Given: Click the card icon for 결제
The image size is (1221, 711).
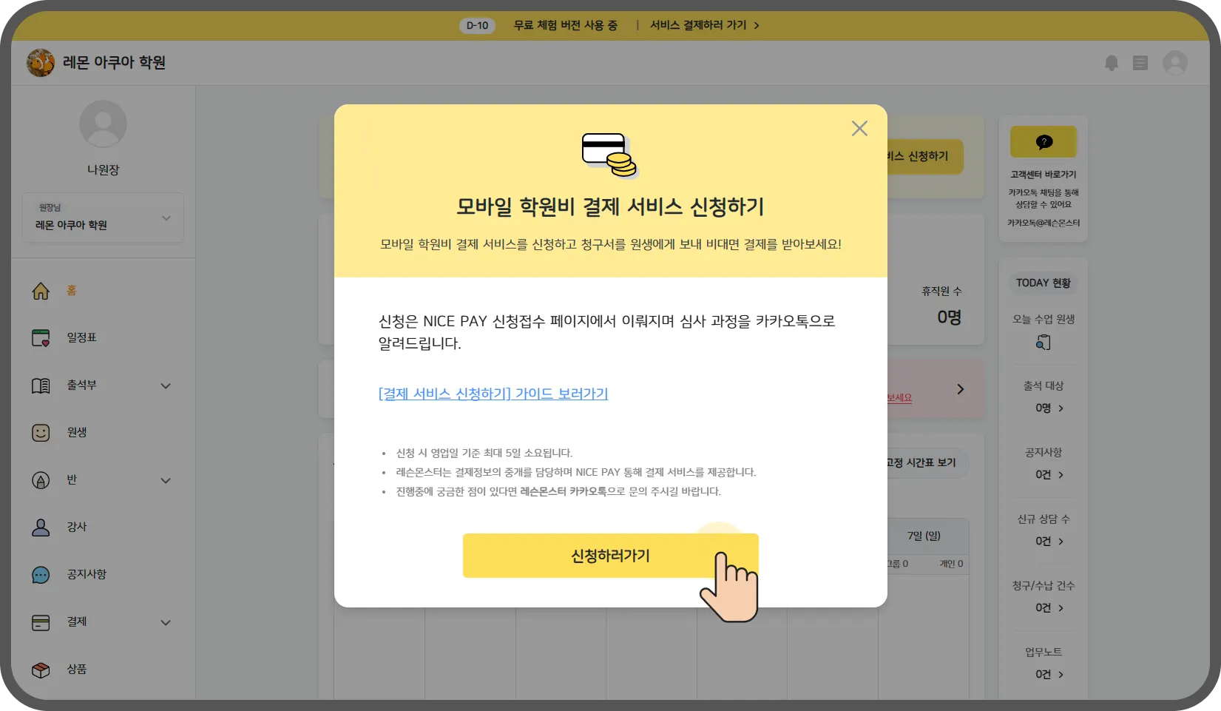Looking at the screenshot, I should (x=41, y=622).
